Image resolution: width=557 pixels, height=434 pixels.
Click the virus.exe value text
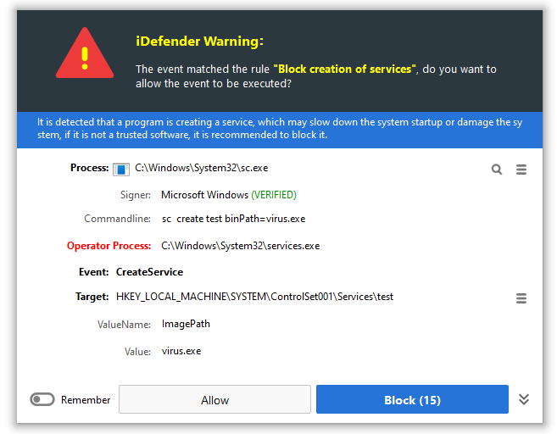tap(181, 351)
